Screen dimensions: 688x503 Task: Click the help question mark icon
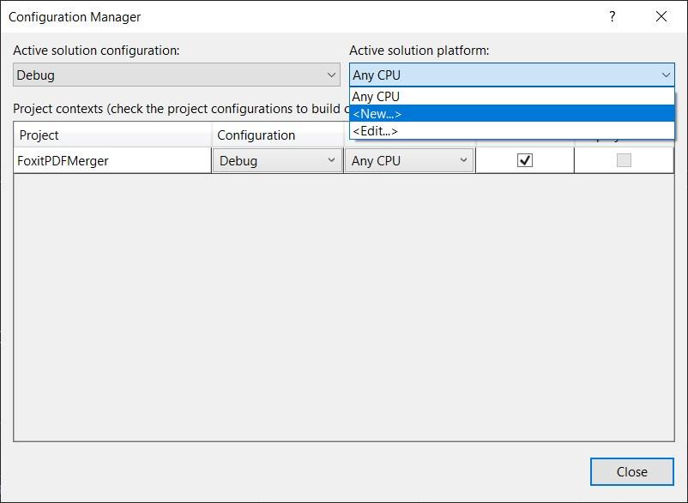pos(613,16)
